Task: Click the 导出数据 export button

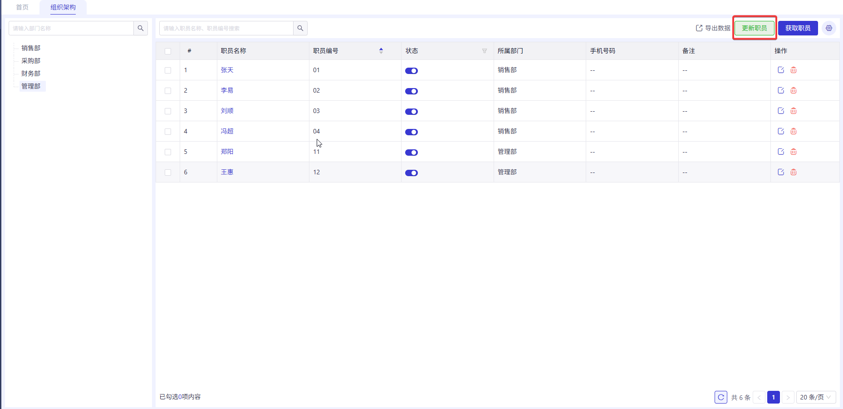Action: 713,28
